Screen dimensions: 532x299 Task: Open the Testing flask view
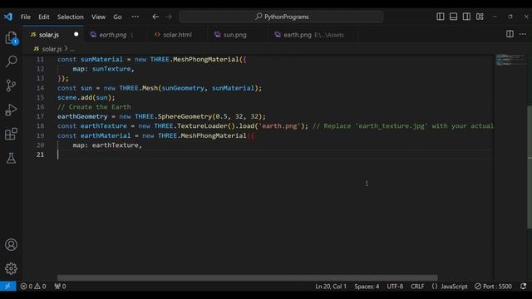tap(11, 158)
